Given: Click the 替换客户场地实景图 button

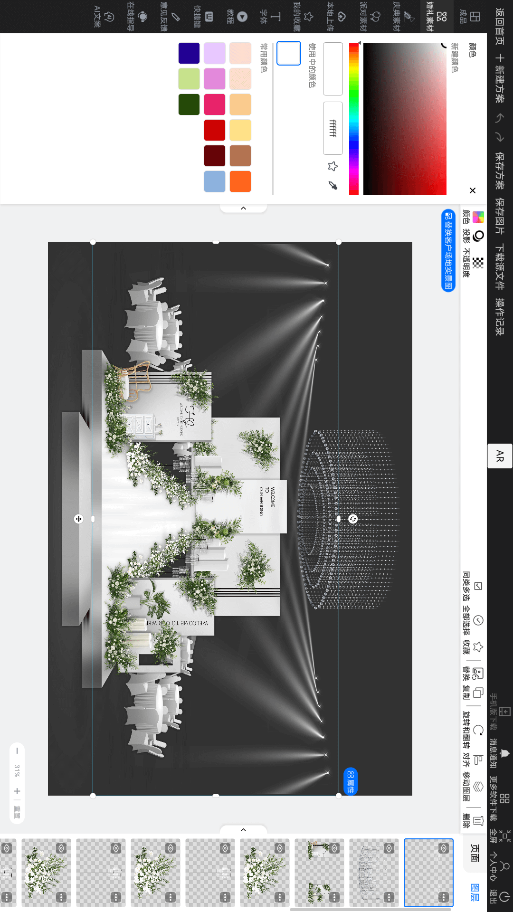Looking at the screenshot, I should (448, 250).
